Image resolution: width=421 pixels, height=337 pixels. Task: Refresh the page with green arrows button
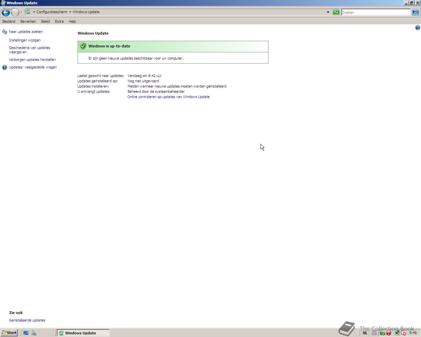pos(336,12)
